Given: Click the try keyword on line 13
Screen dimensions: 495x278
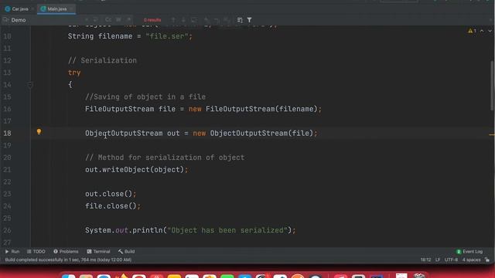Looking at the screenshot, I should (74, 73).
